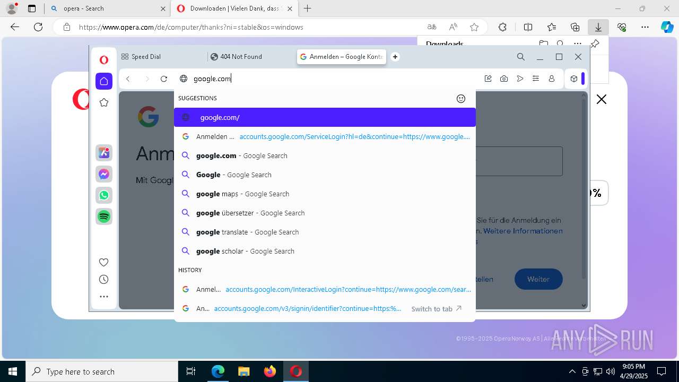Screen dimensions: 679x382
Task: Open Task View on taskbar
Action: (x=191, y=371)
